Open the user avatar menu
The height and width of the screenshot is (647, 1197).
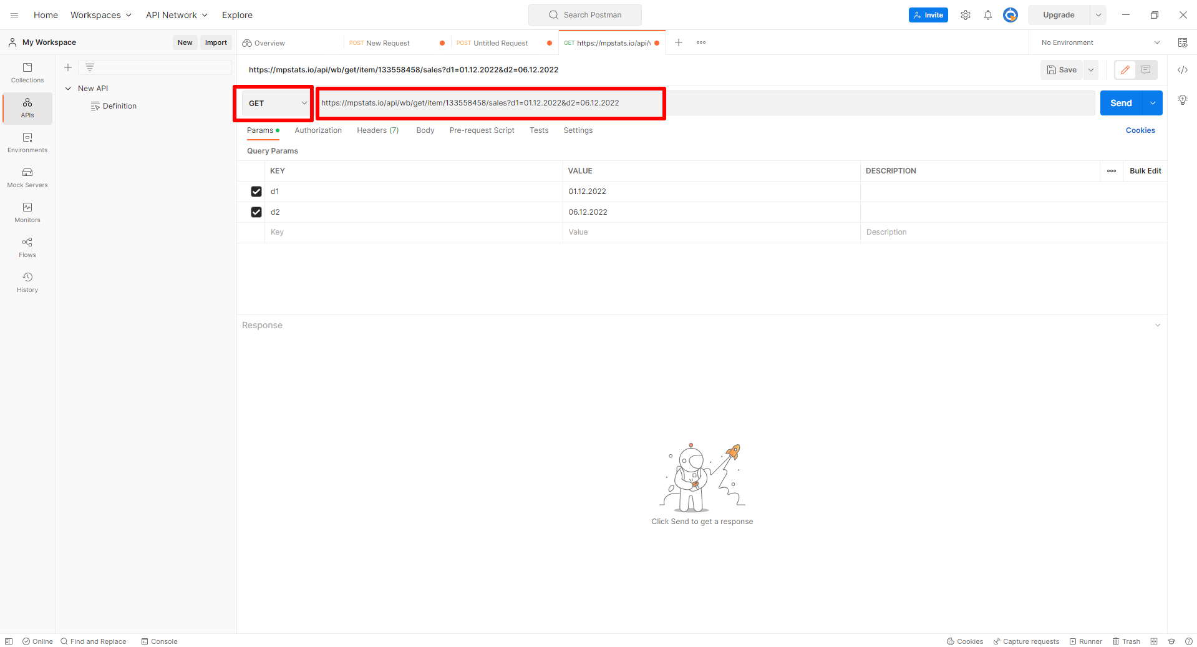click(1010, 15)
